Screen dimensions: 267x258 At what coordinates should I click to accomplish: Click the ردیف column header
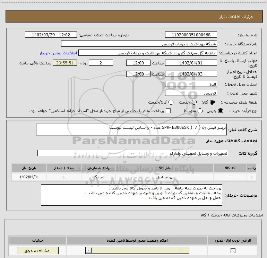252,168
